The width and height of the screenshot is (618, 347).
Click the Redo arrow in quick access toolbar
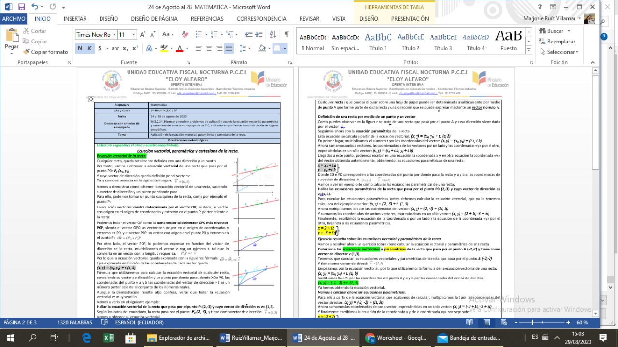[52, 7]
